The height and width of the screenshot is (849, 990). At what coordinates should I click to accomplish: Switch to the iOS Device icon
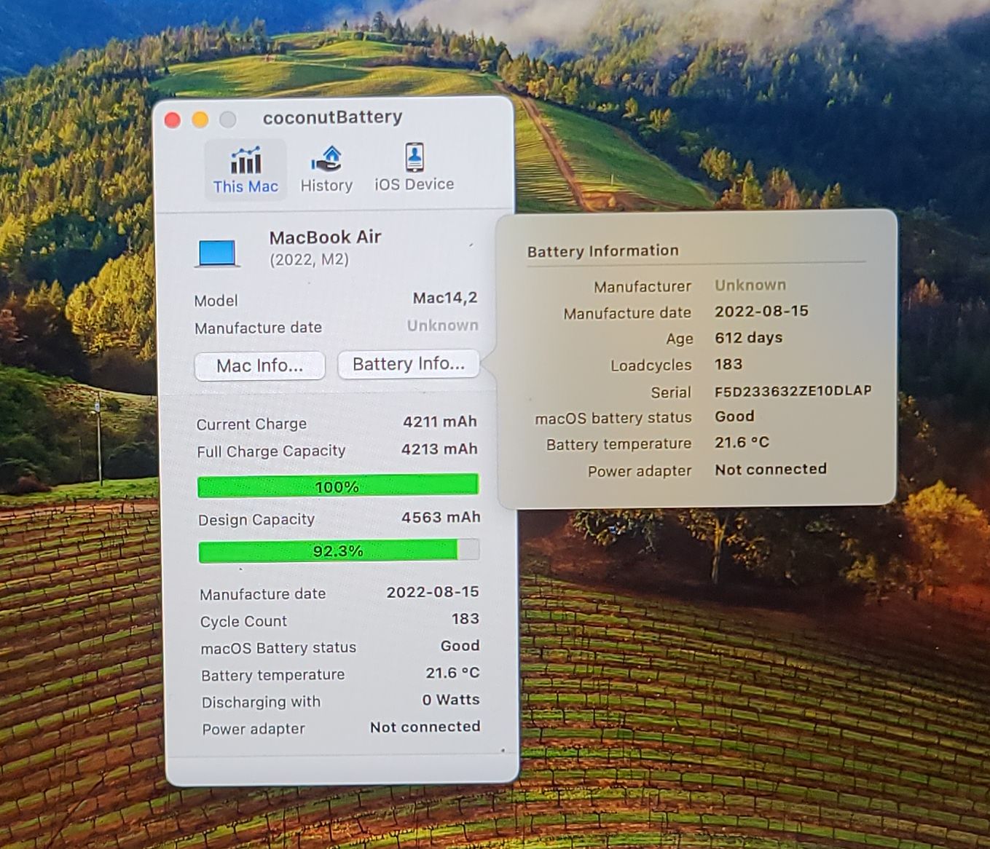point(414,157)
